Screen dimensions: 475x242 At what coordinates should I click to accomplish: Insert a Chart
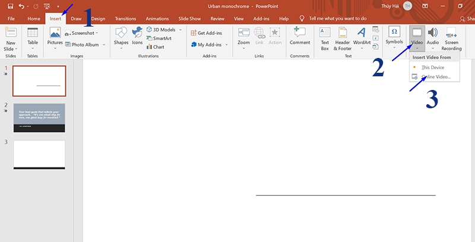point(155,47)
